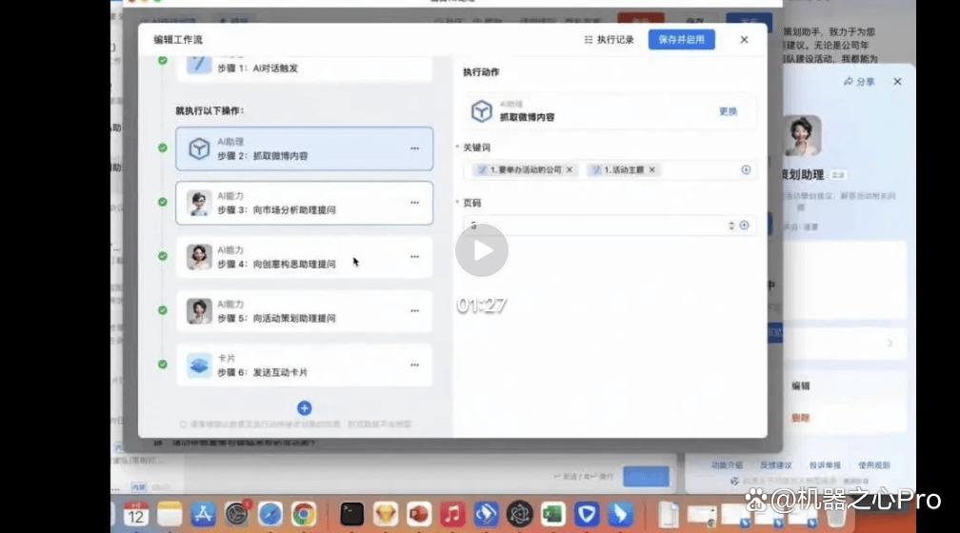Open Google Chrome from the dock
This screenshot has height=533, width=960.
303,514
